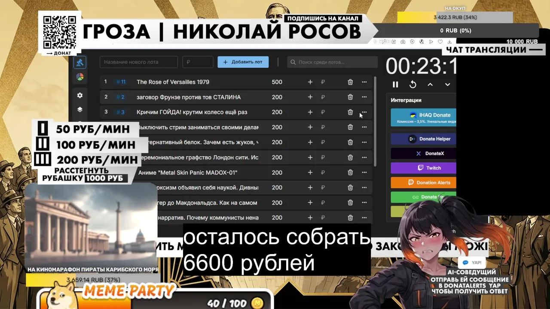
Task: Increase timer with the up chevron
Action: coord(430,85)
